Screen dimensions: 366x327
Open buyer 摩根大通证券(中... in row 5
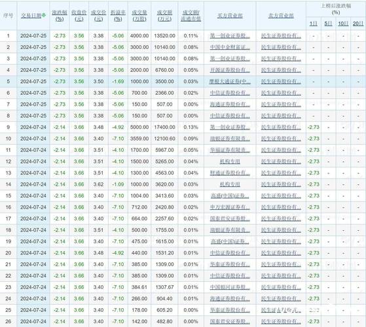click(230, 82)
